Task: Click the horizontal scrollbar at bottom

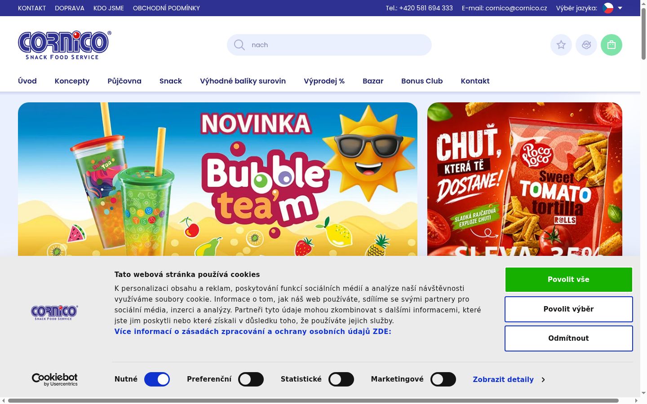Action: coord(313,400)
